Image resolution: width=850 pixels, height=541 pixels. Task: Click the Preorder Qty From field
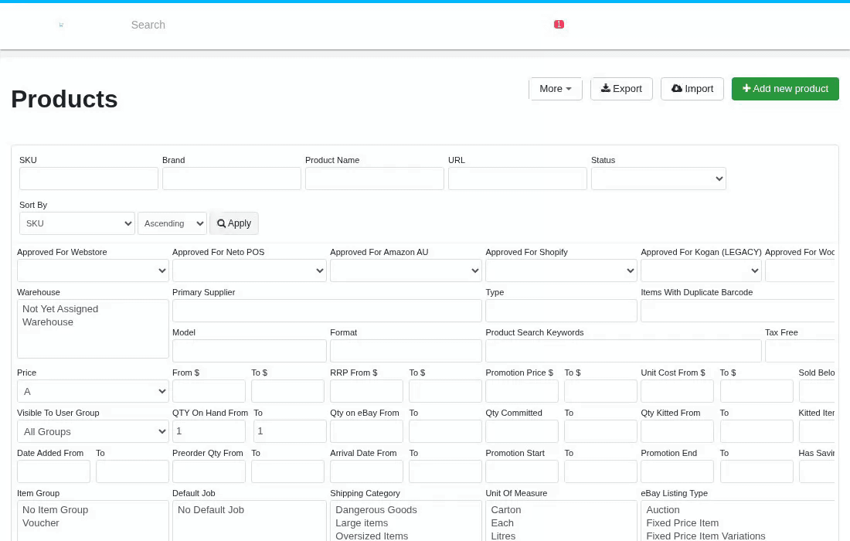(x=209, y=471)
